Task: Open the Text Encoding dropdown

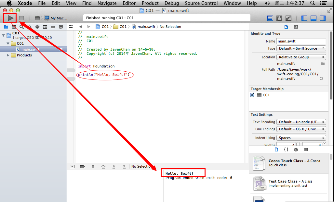Action: (x=301, y=122)
